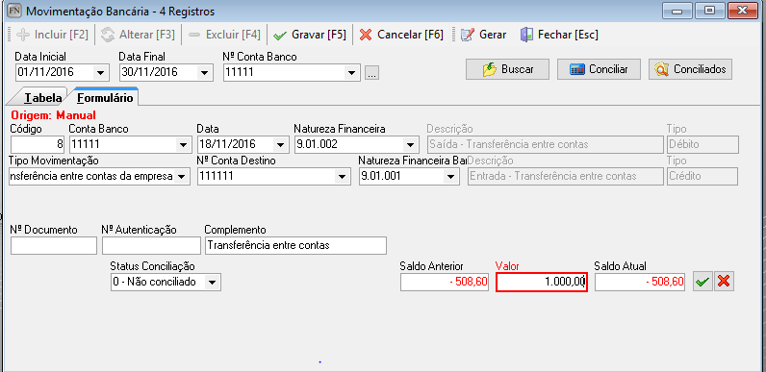Open ellipsis lookup beside Nº Conta Banco
The image size is (766, 372).
coord(372,74)
